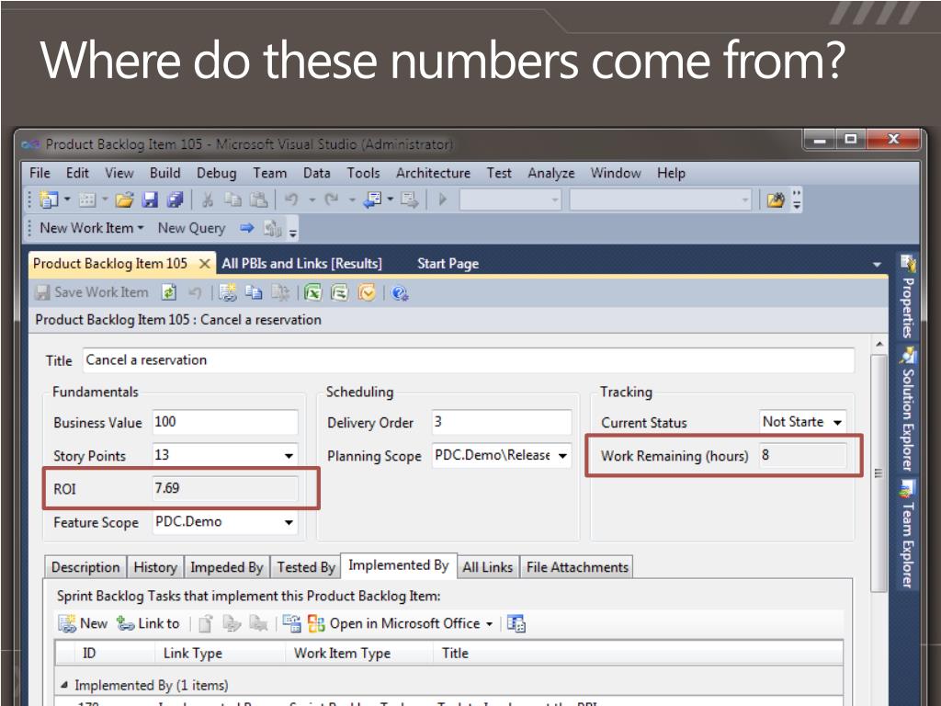Select the File Attachments tab
The image size is (941, 706).
pos(577,567)
